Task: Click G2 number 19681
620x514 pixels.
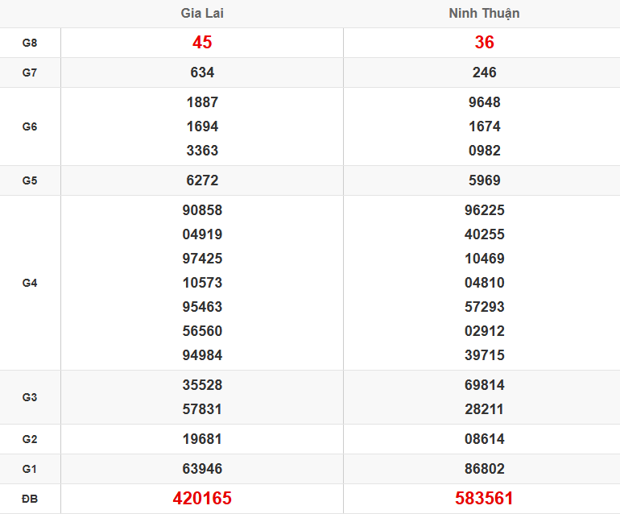Action: click(x=202, y=439)
